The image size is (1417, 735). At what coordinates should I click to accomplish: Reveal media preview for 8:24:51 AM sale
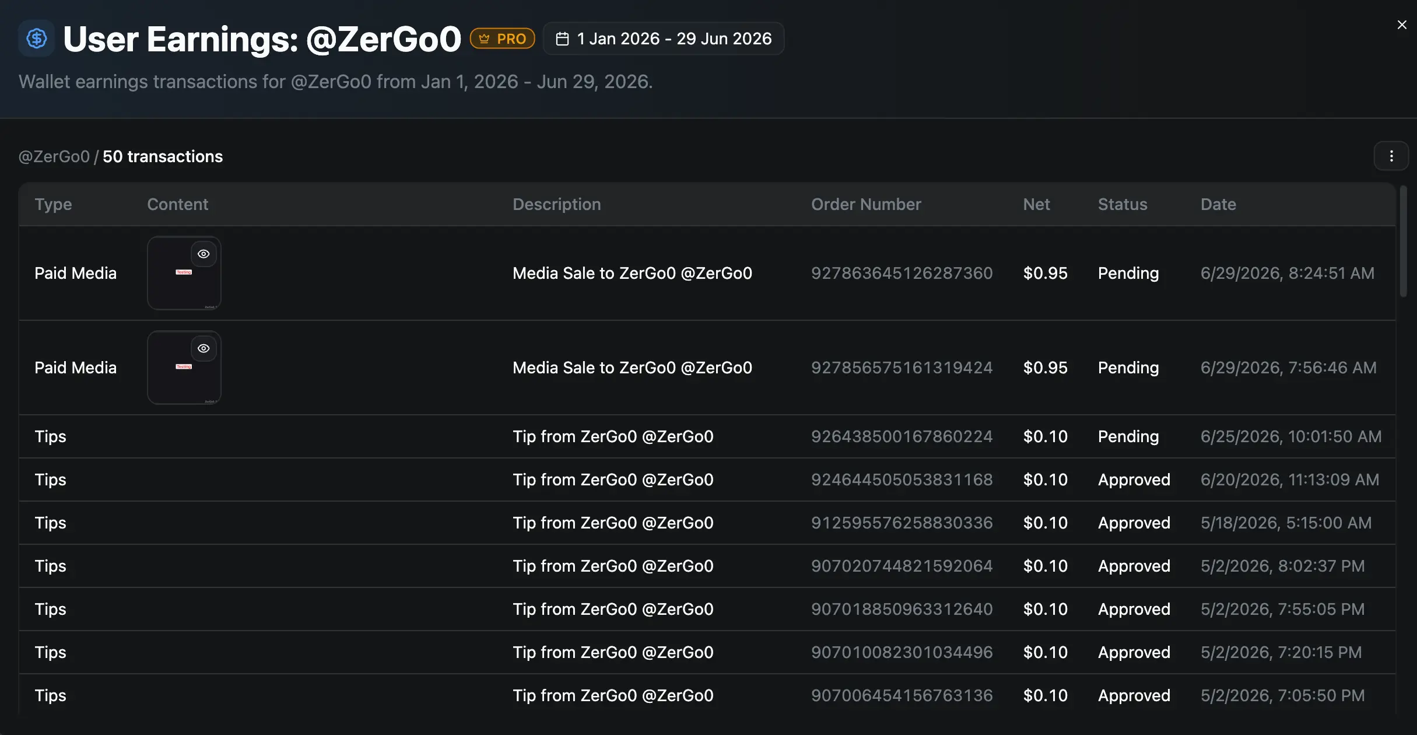[x=204, y=254]
